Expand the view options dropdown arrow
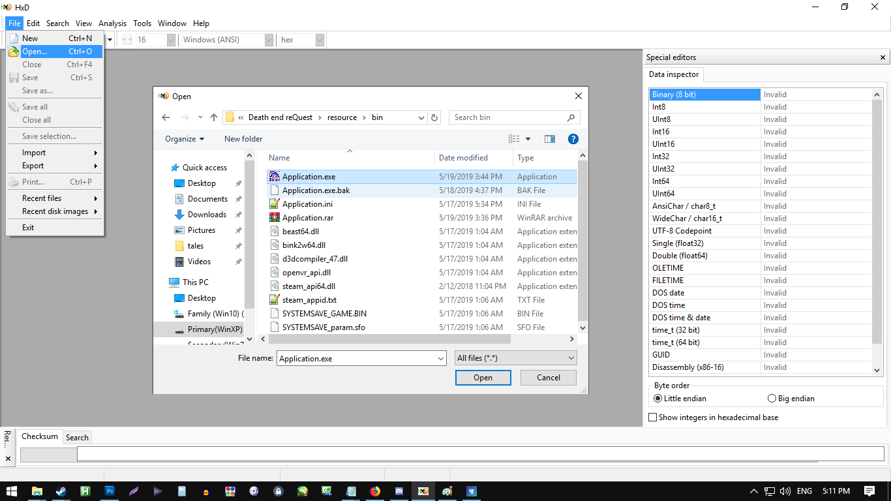The width and height of the screenshot is (891, 501). 528,139
